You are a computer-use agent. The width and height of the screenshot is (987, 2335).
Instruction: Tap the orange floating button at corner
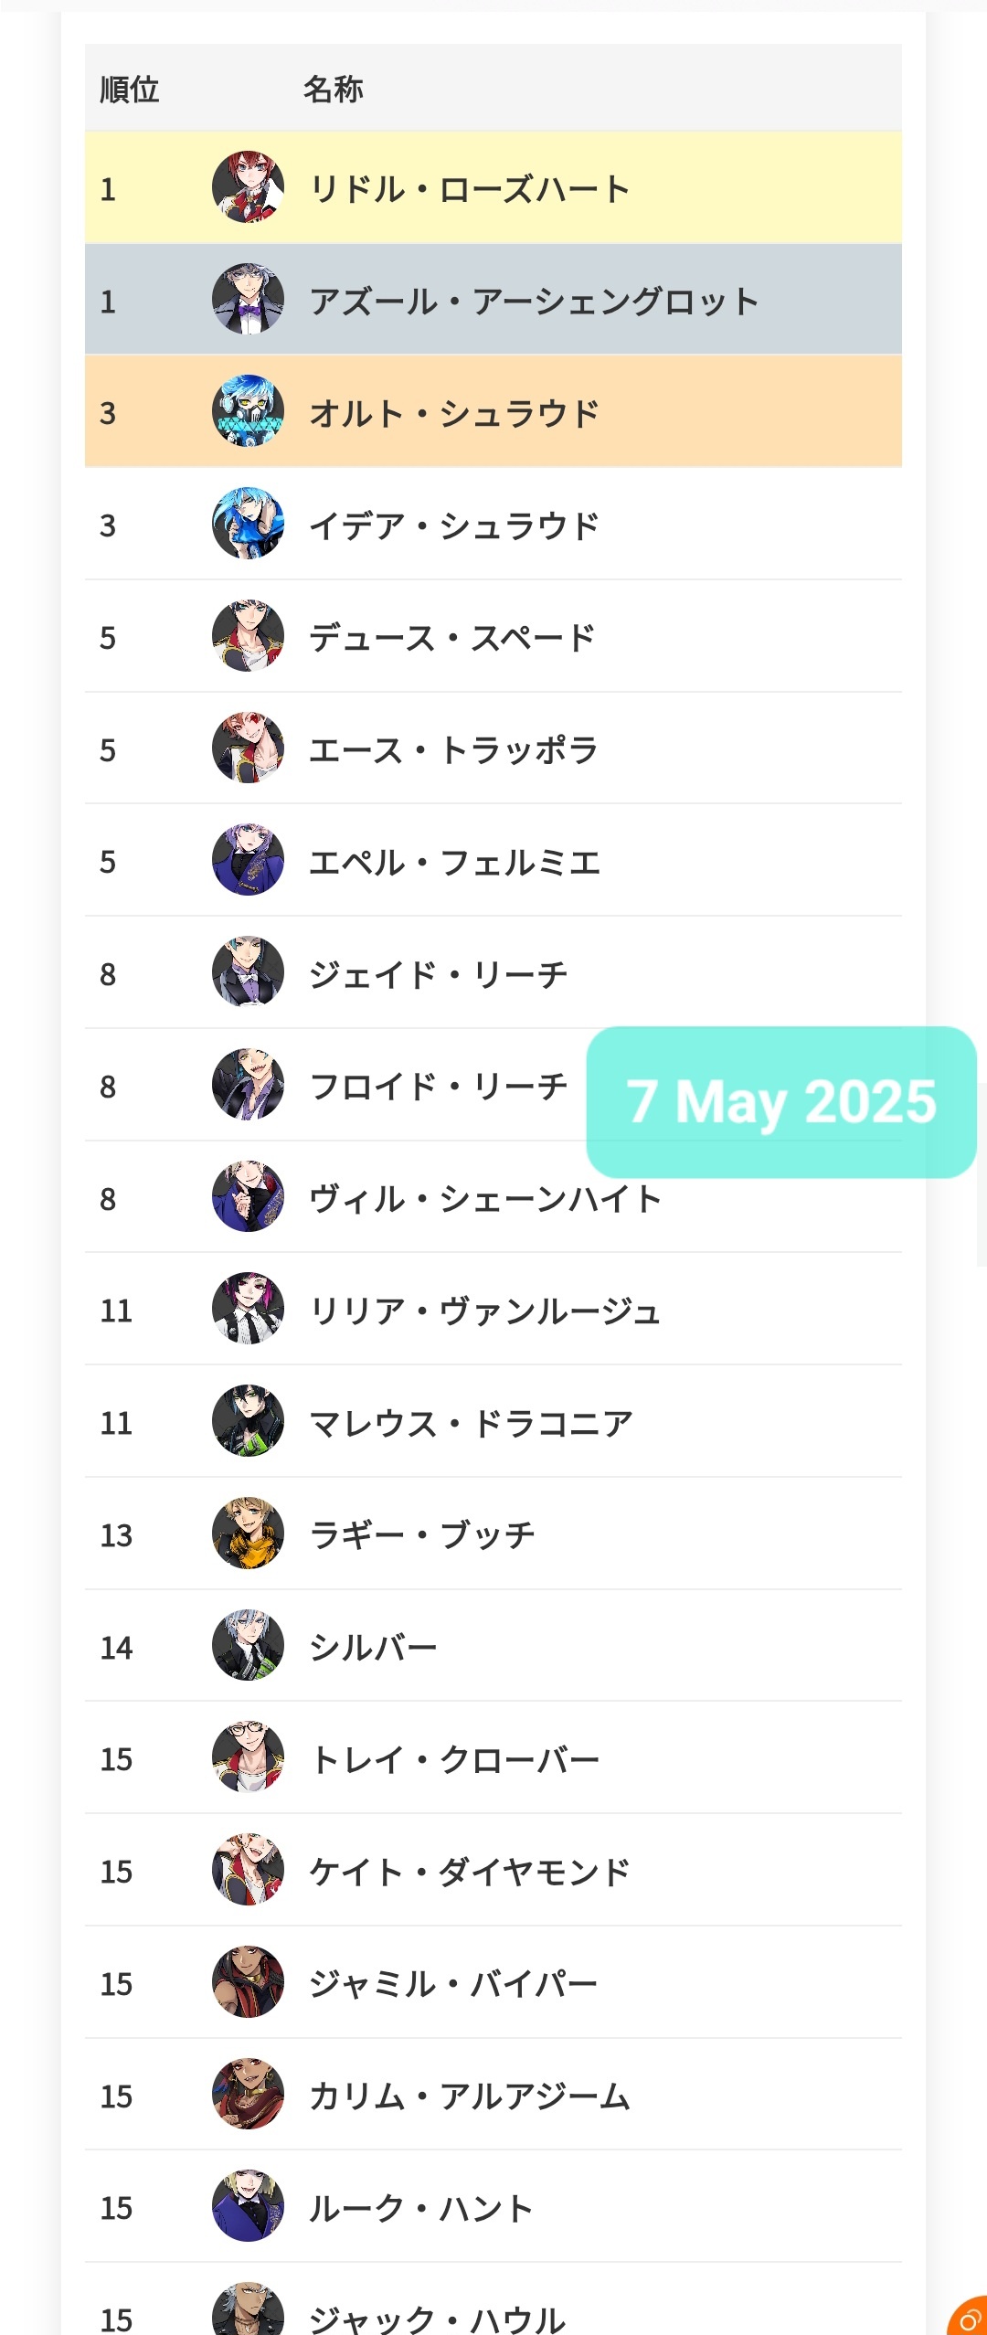point(969,2317)
